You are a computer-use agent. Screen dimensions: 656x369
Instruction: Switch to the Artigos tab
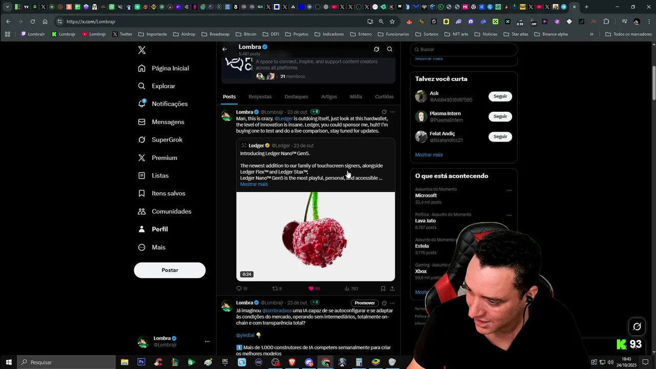coord(329,96)
